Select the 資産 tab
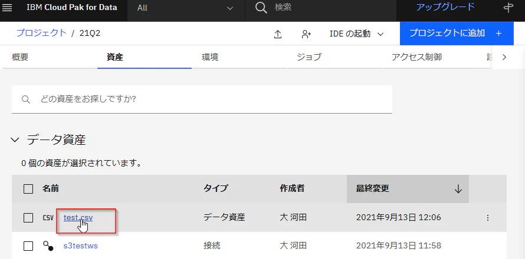This screenshot has height=259, width=525. pyautogui.click(x=145, y=57)
